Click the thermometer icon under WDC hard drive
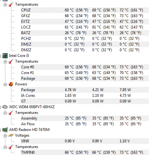 (x=11, y=113)
